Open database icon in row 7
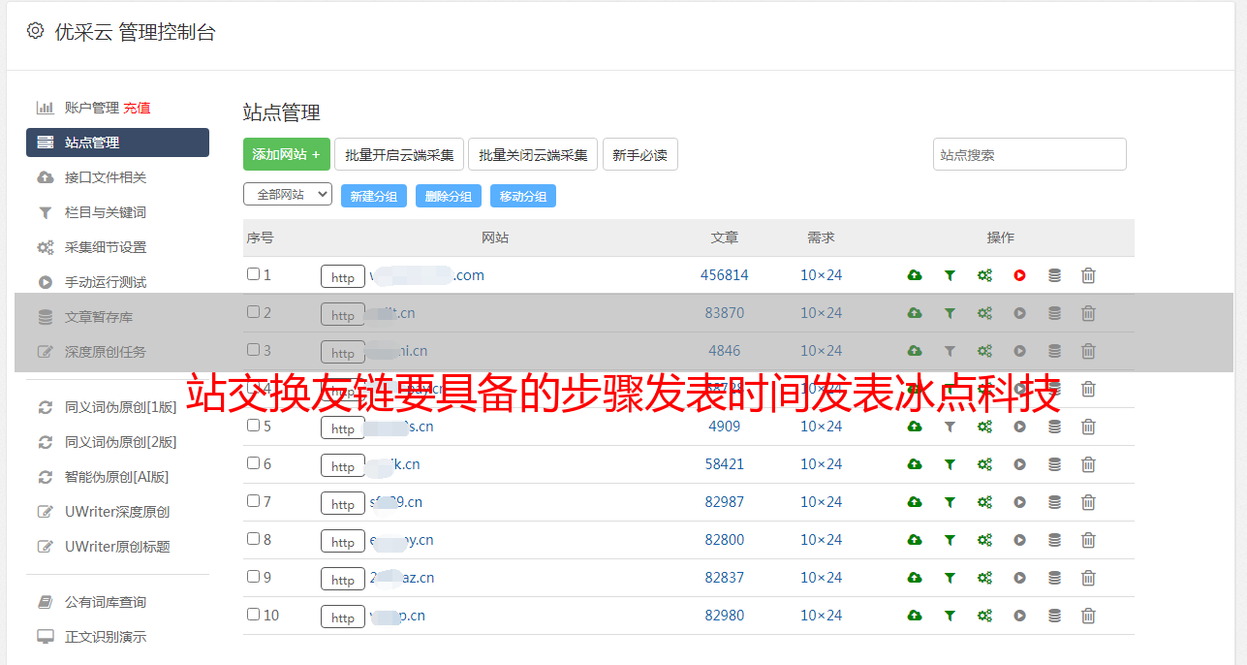Screen dimensions: 1247x665 pos(1054,502)
